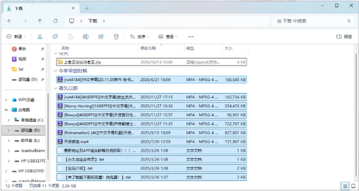Image resolution: width=359 pixels, height=191 pixels.
Task: Click the file list vertical scrollbar
Action: pyautogui.click(x=356, y=114)
